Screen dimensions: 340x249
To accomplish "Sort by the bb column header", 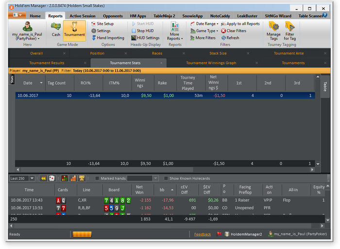I will 165,190.
